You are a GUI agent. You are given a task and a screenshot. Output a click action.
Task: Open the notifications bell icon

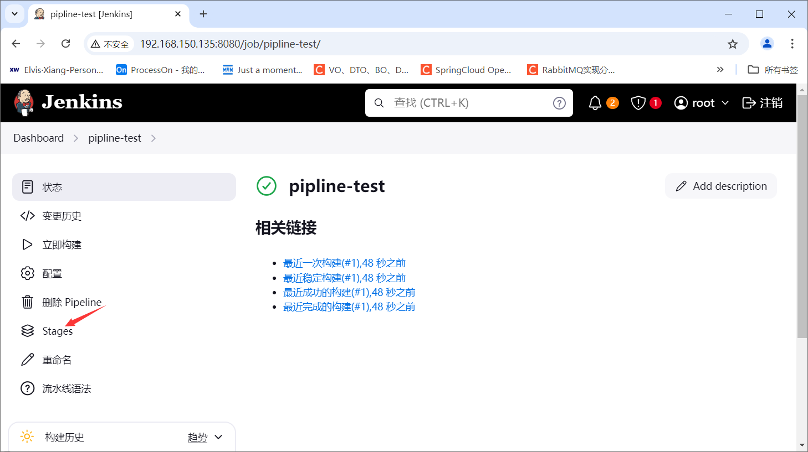pyautogui.click(x=595, y=103)
